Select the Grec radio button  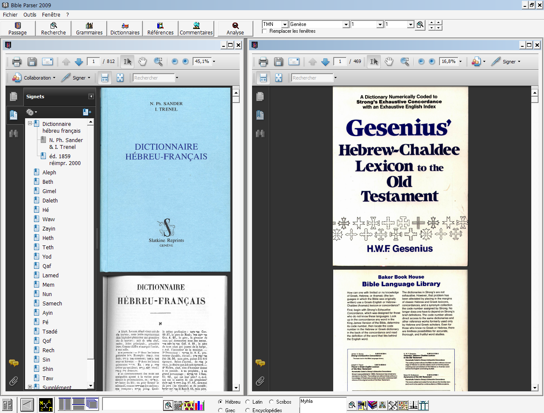220,410
